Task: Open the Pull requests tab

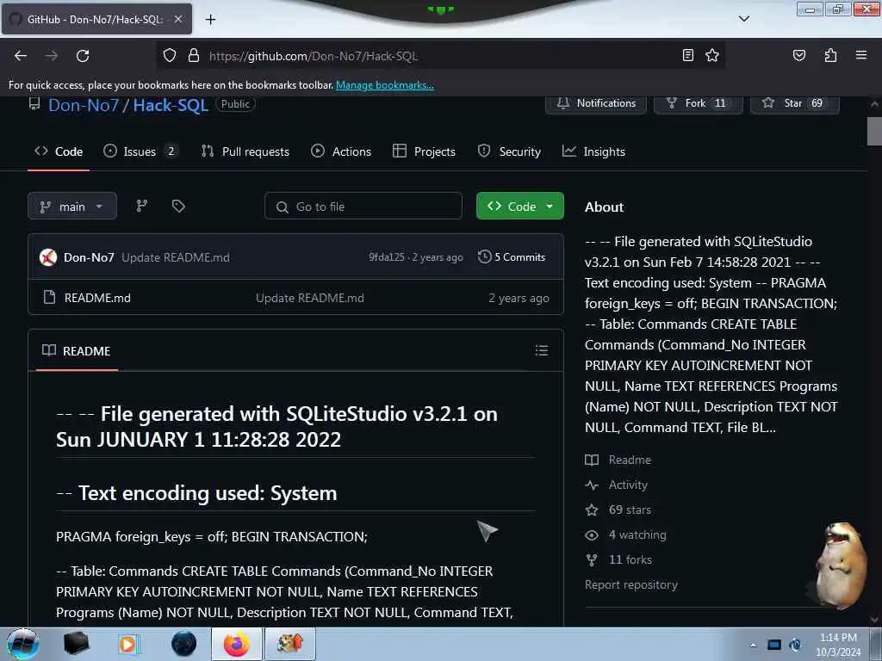Action: coord(245,151)
